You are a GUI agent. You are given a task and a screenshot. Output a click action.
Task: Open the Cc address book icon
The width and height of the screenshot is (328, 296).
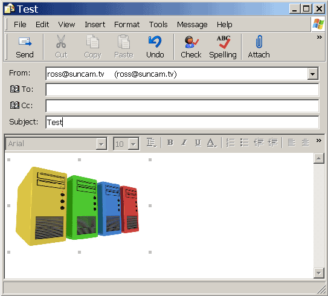pos(14,105)
